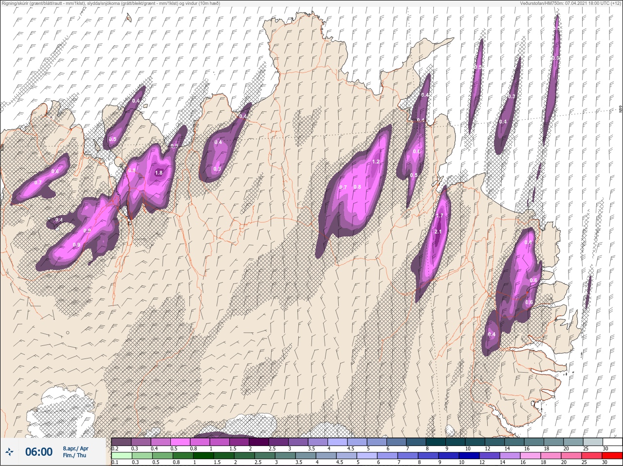Click the 'Veðurstofan/HM750m: 07.04.2021 18:00 UTC' header
The image size is (623, 466).
tap(570, 3)
